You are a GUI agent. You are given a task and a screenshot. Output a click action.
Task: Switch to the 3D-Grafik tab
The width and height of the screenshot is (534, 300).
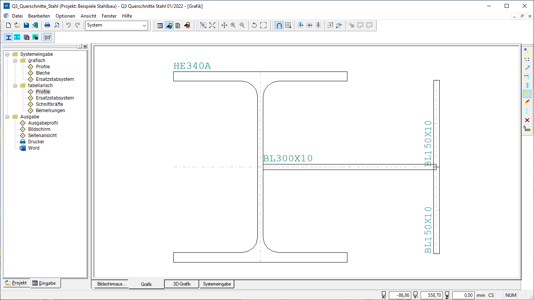point(182,284)
